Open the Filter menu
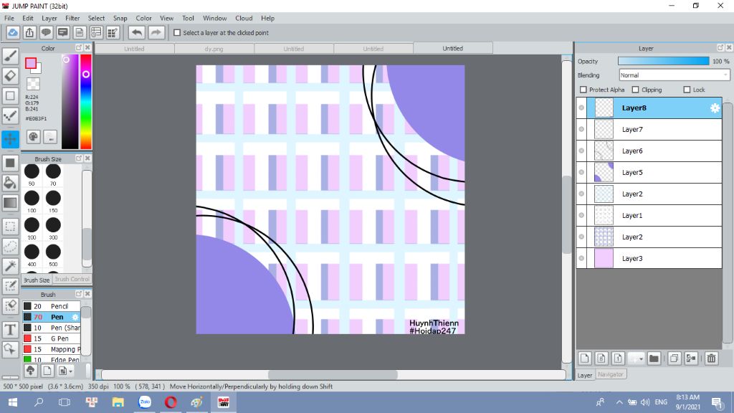Image resolution: width=734 pixels, height=413 pixels. [x=72, y=18]
